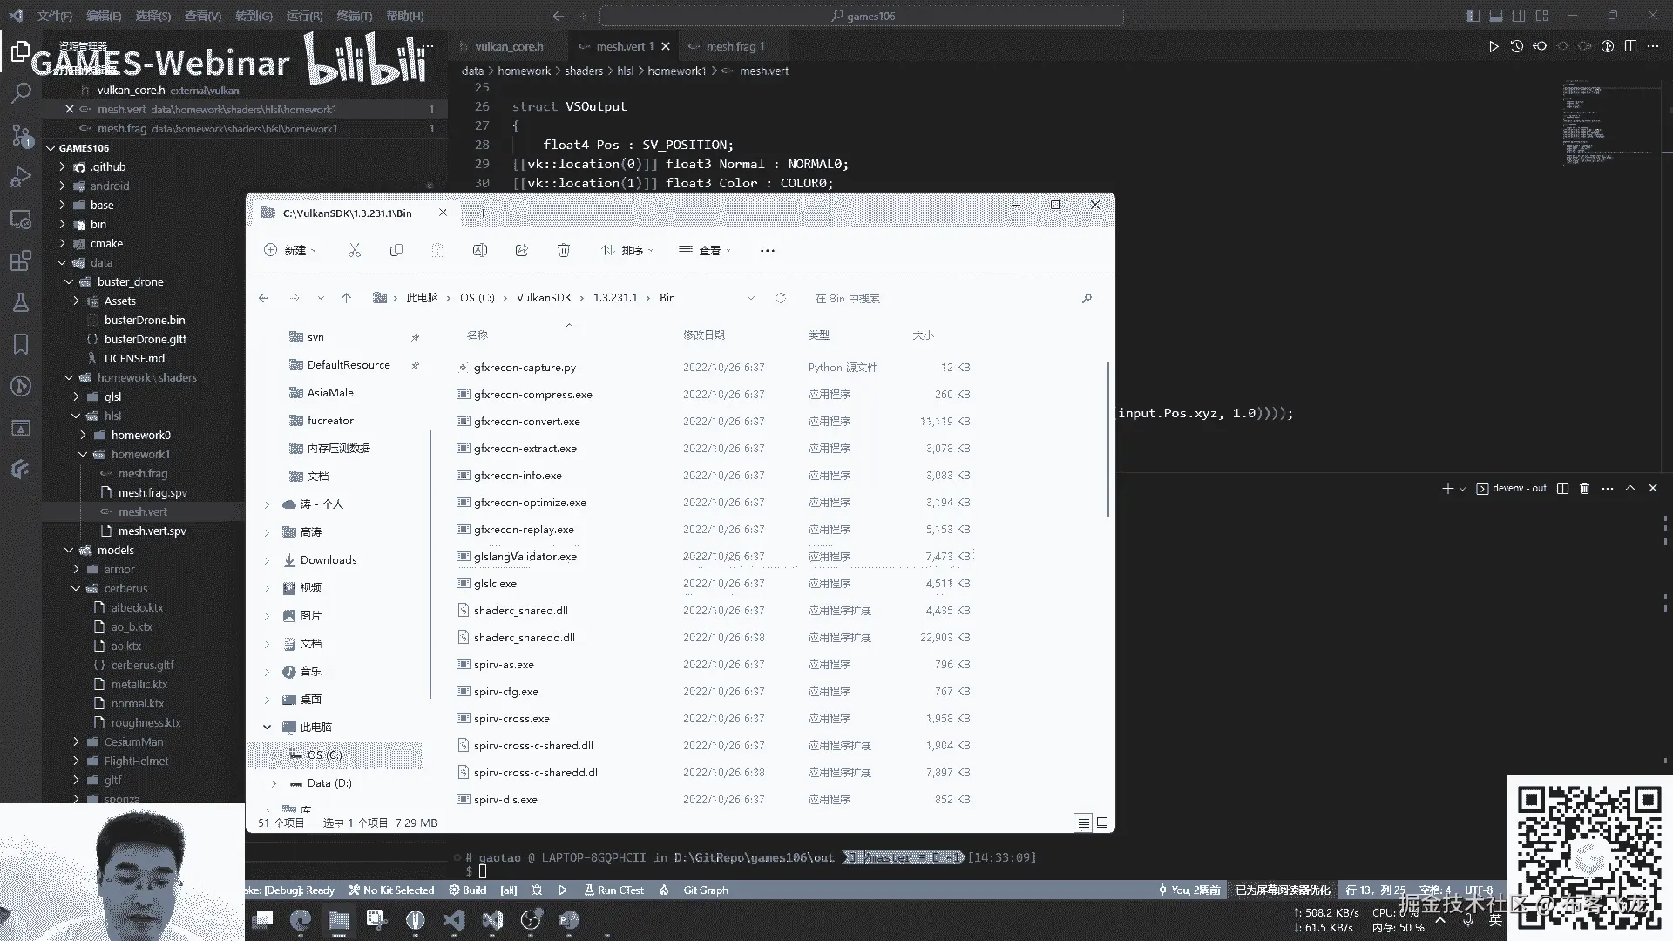Open the 排序 sort dropdown
1673x941 pixels.
[627, 251]
